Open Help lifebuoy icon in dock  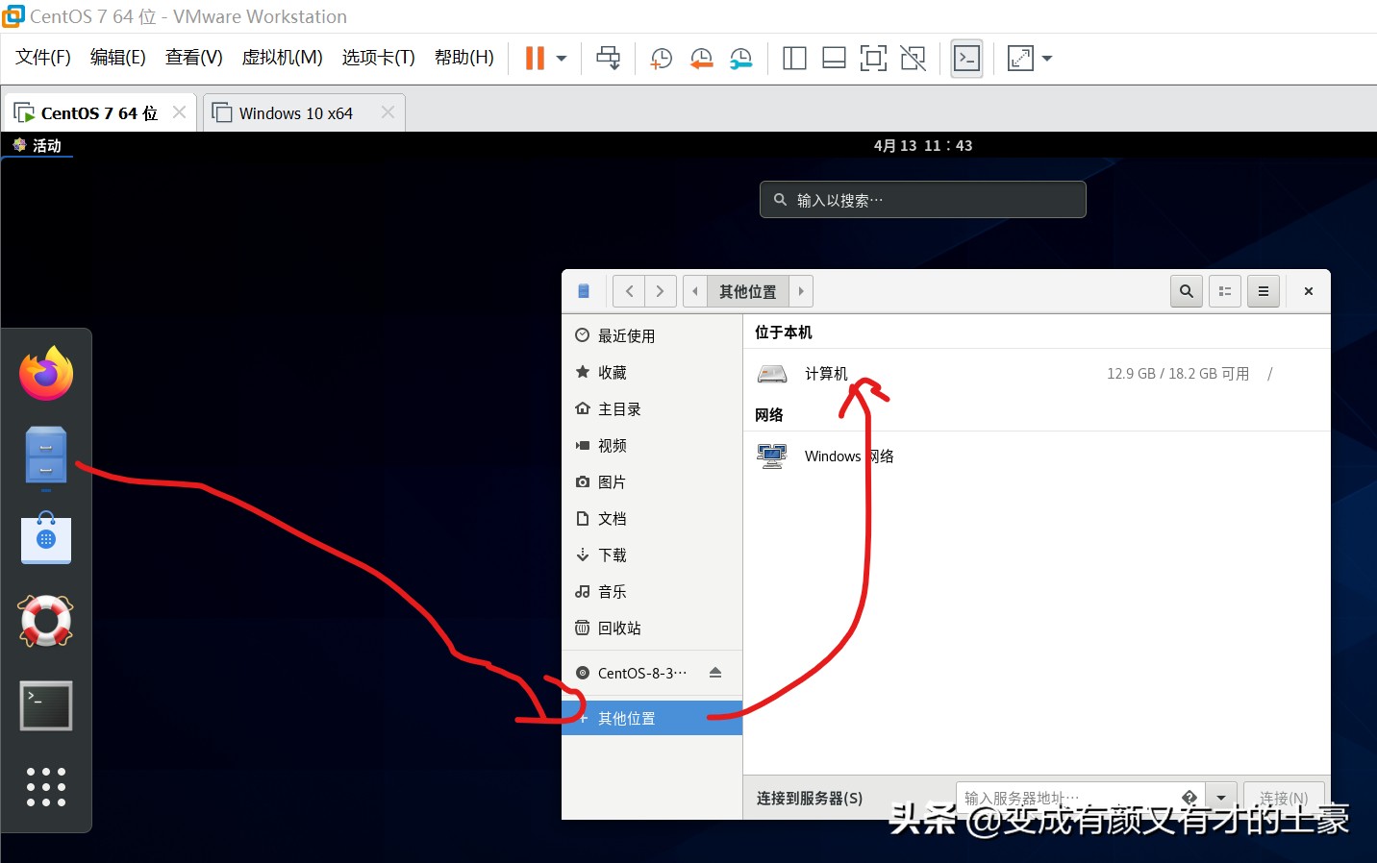click(x=46, y=621)
